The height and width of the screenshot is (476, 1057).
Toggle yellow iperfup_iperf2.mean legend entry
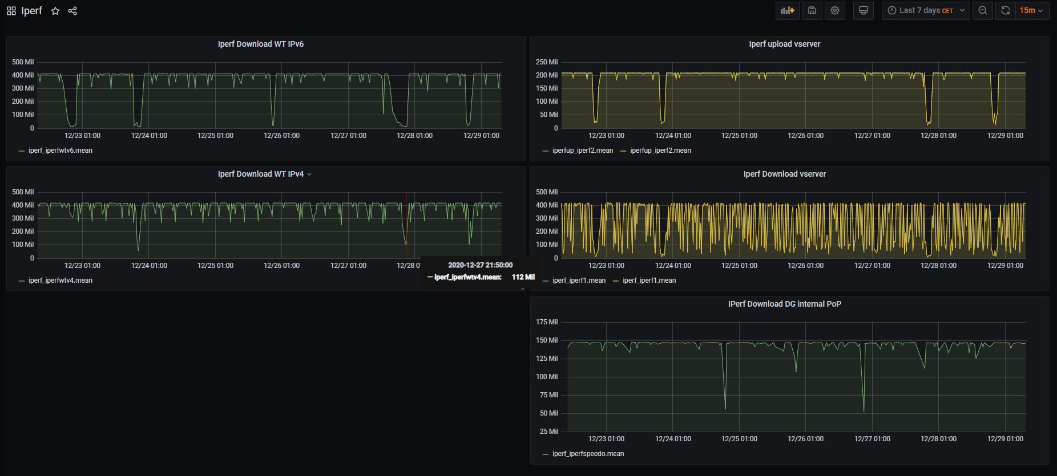(660, 150)
